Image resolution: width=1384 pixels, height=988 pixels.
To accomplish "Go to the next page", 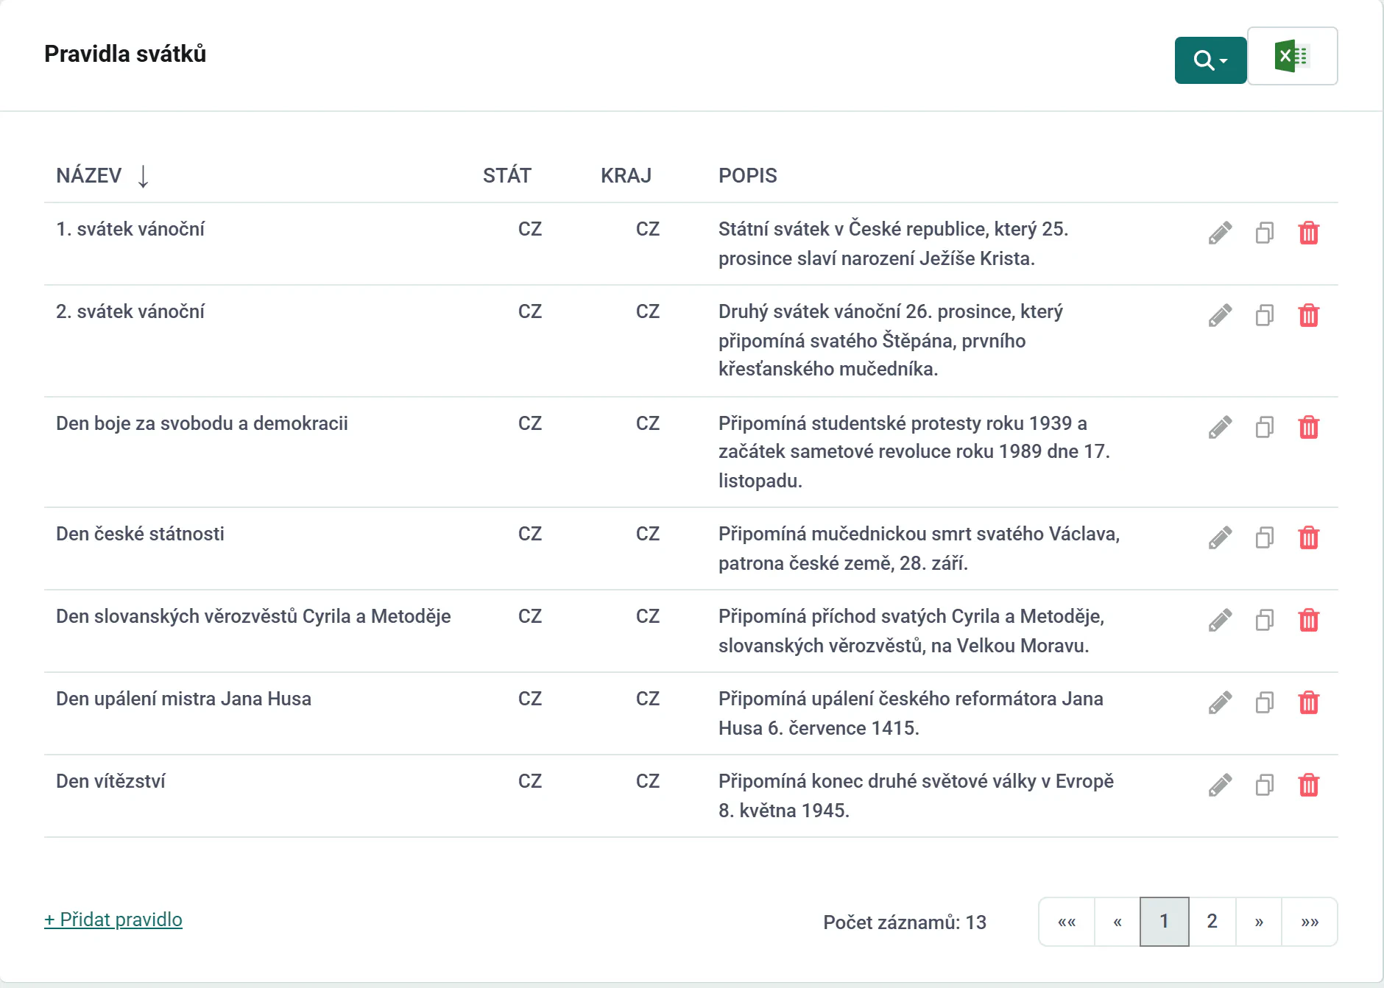I will click(1259, 922).
